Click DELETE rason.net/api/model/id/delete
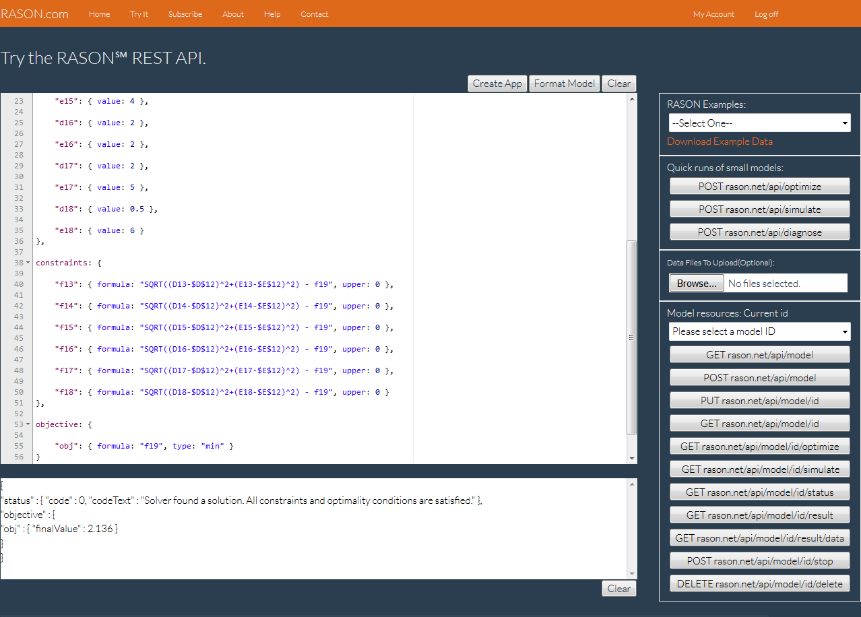The height and width of the screenshot is (617, 861). [759, 584]
